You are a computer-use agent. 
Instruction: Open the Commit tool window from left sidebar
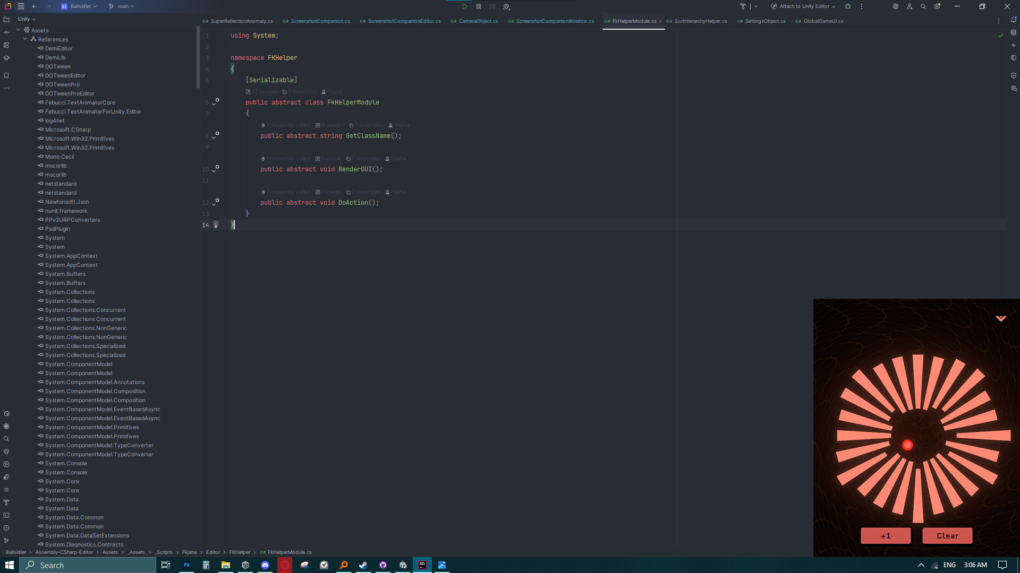point(6,32)
